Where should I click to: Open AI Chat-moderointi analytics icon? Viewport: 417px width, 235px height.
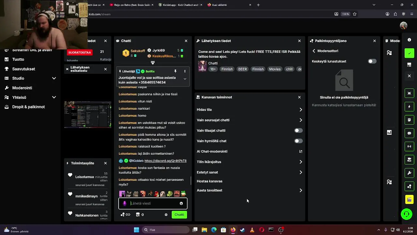pos(301,151)
